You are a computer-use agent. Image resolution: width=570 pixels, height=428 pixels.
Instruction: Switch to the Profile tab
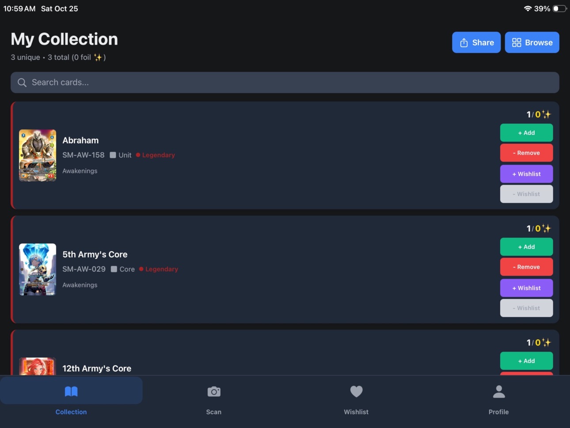click(498, 400)
